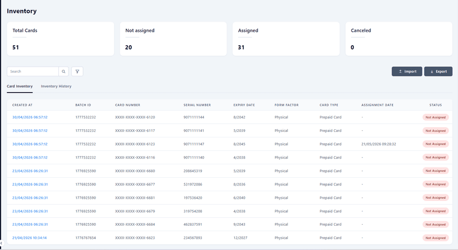Sort by the BATCH ID column header

click(83, 105)
